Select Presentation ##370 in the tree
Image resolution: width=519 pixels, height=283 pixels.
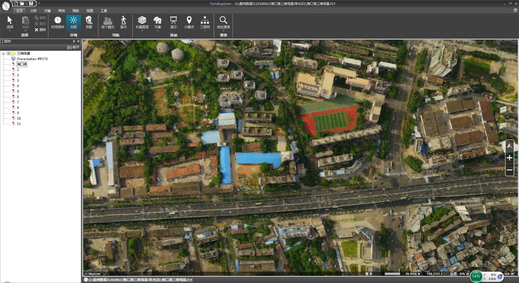point(32,59)
